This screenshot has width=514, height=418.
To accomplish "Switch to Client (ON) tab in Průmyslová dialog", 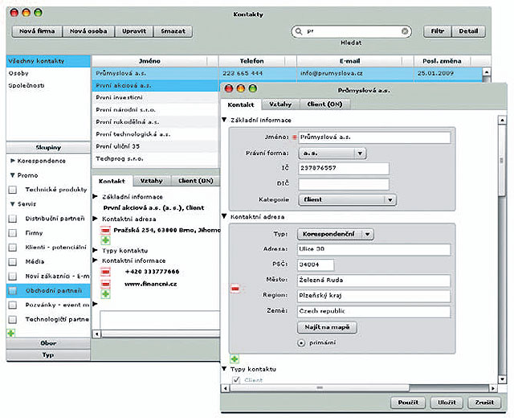I will (324, 104).
